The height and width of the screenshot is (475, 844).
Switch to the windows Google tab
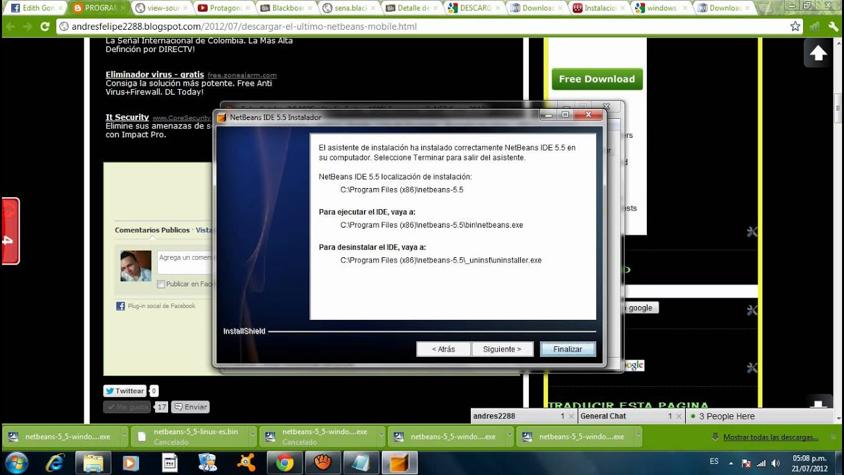660,8
